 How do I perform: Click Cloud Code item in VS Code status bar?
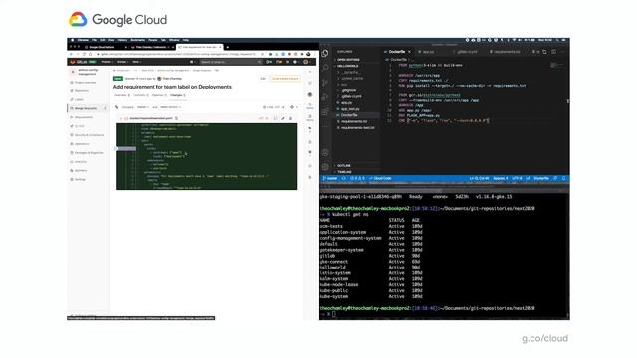pos(380,178)
